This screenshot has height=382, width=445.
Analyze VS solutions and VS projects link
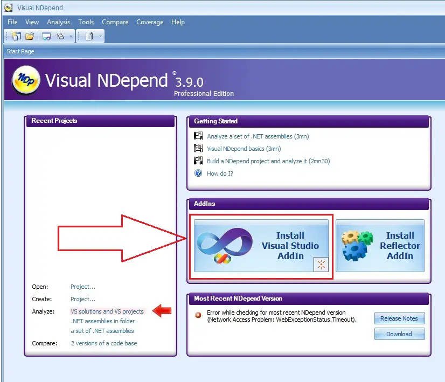click(107, 311)
